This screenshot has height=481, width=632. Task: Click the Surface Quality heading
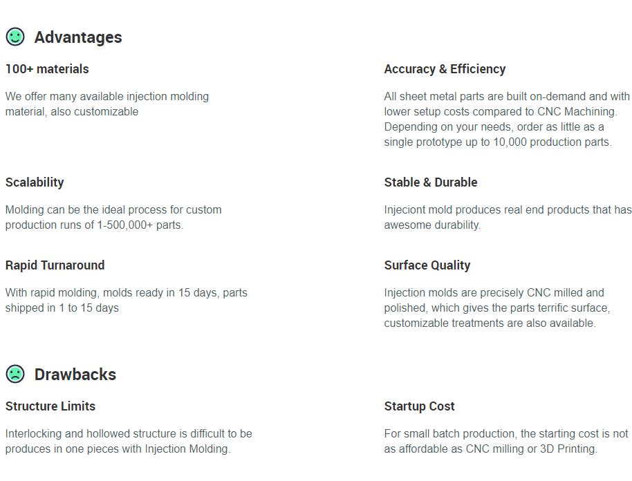[427, 265]
